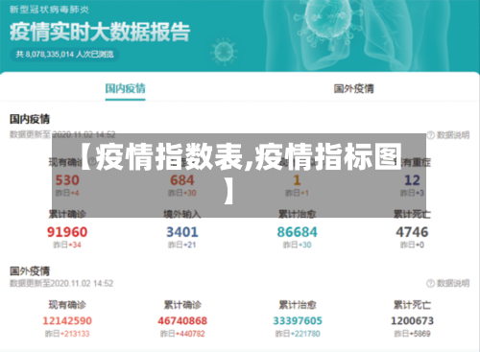Click the overseas 累计治愈 value 33397605
The height and width of the screenshot is (352, 480).
click(x=298, y=320)
